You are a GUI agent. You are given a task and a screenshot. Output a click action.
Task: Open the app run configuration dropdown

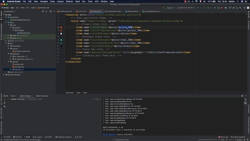pos(171,8)
